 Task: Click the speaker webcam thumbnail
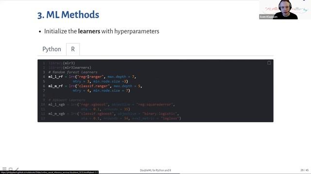pyautogui.click(x=285, y=10)
